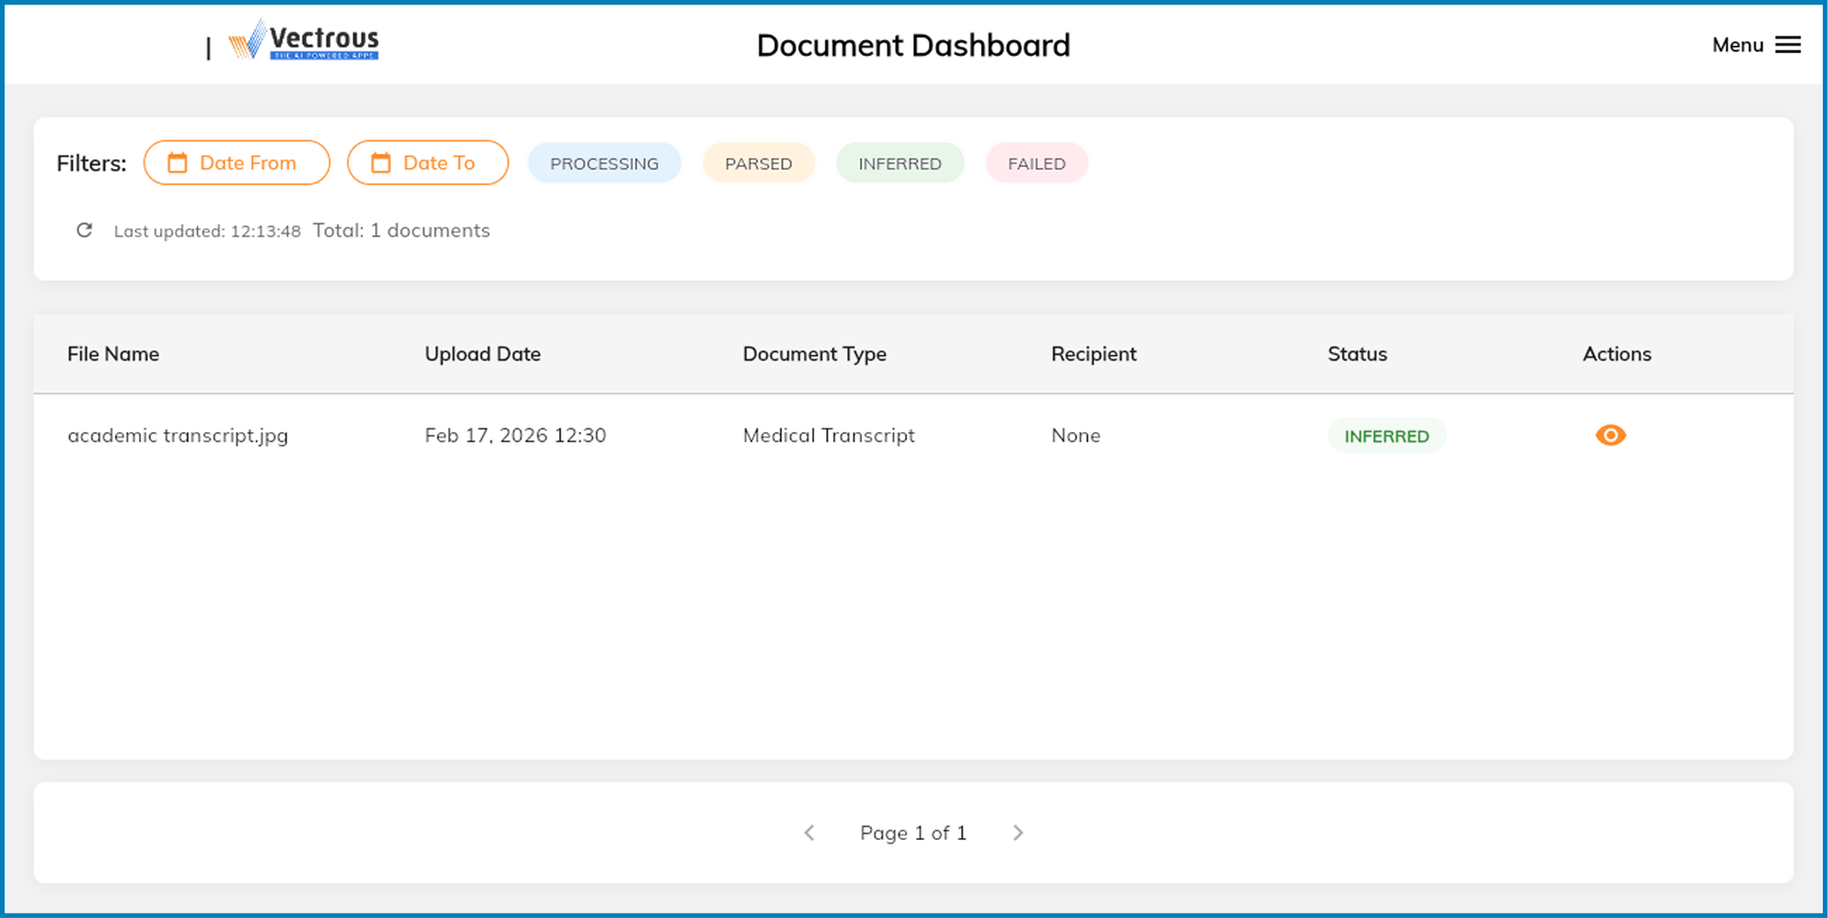The height and width of the screenshot is (918, 1828).
Task: Sort by File Name column header
Action: [113, 354]
